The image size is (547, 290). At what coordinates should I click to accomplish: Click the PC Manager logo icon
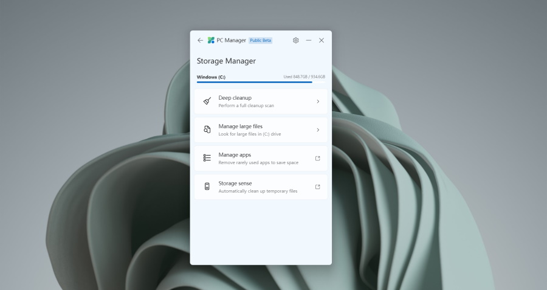(211, 41)
